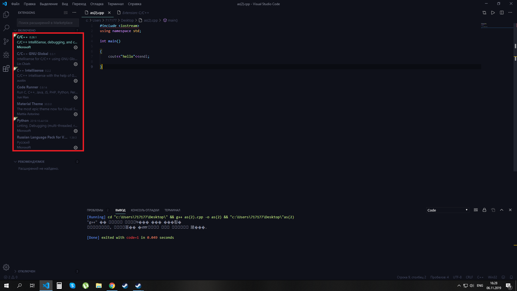The height and width of the screenshot is (291, 517).
Task: Click search extensions input field
Action: click(x=46, y=22)
